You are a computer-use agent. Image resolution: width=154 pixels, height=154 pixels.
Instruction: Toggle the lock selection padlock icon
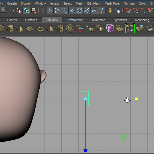[110, 10]
